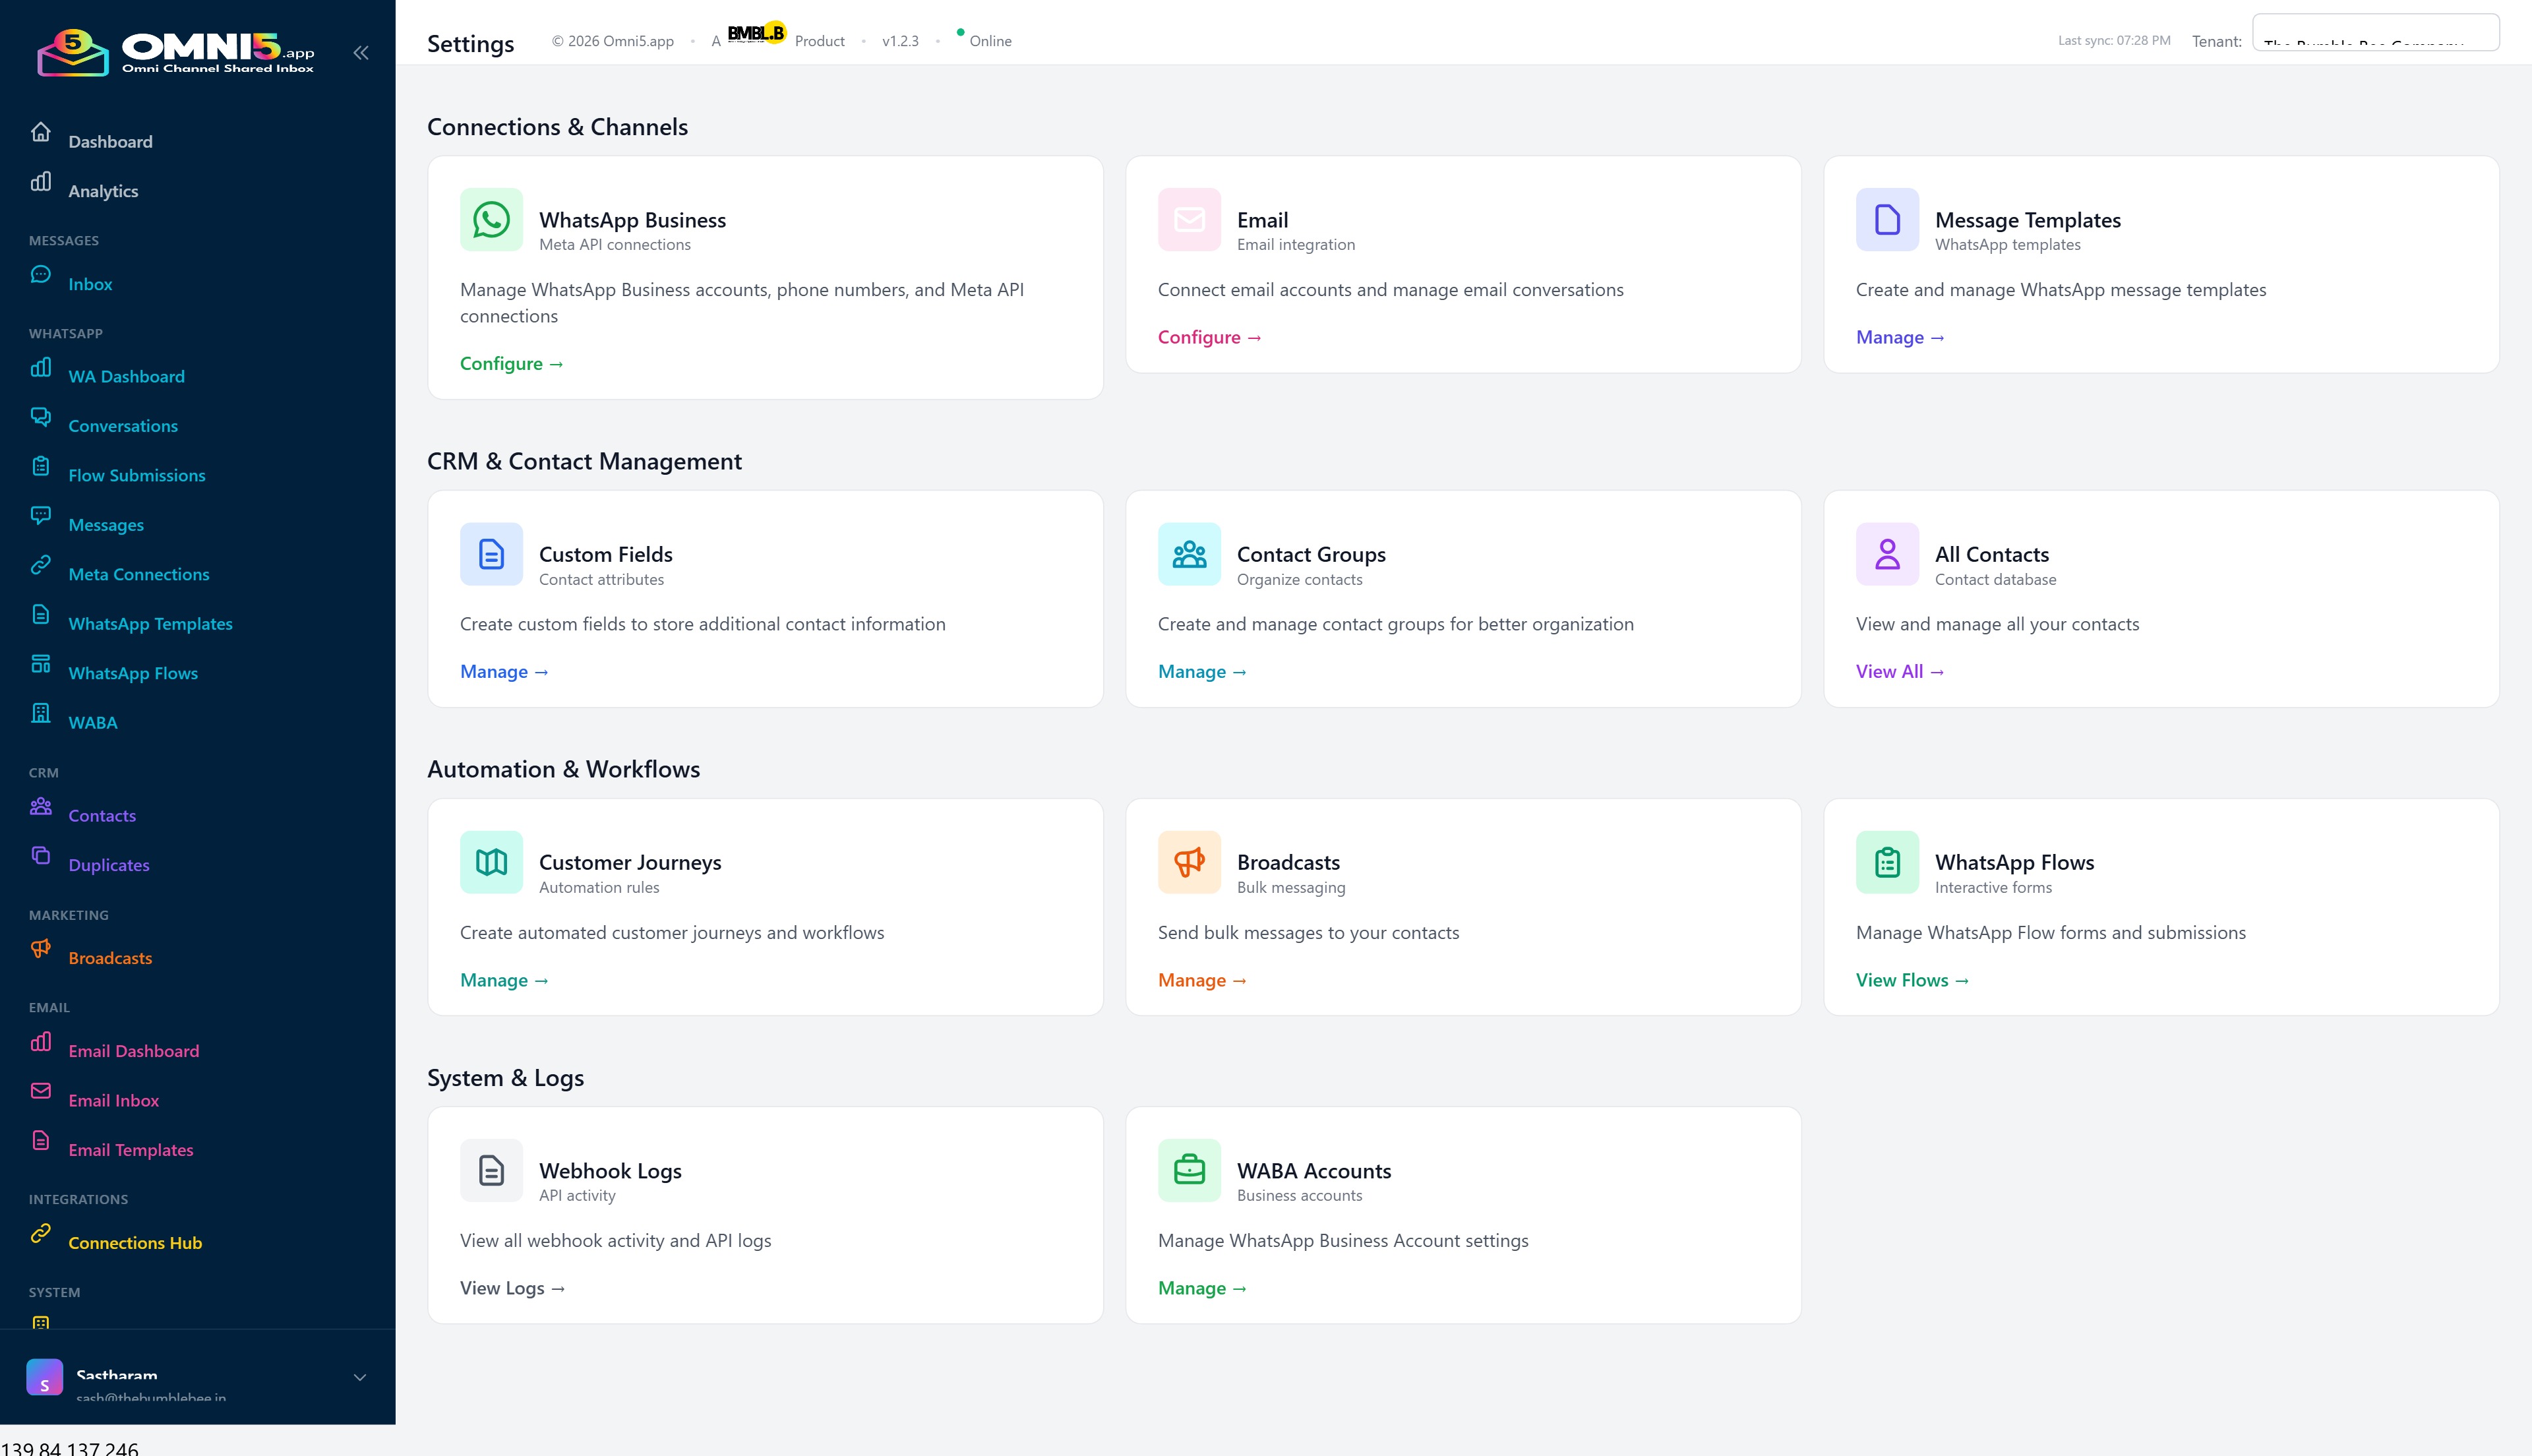Click View Flows link on WhatsApp Flows

click(x=1912, y=980)
